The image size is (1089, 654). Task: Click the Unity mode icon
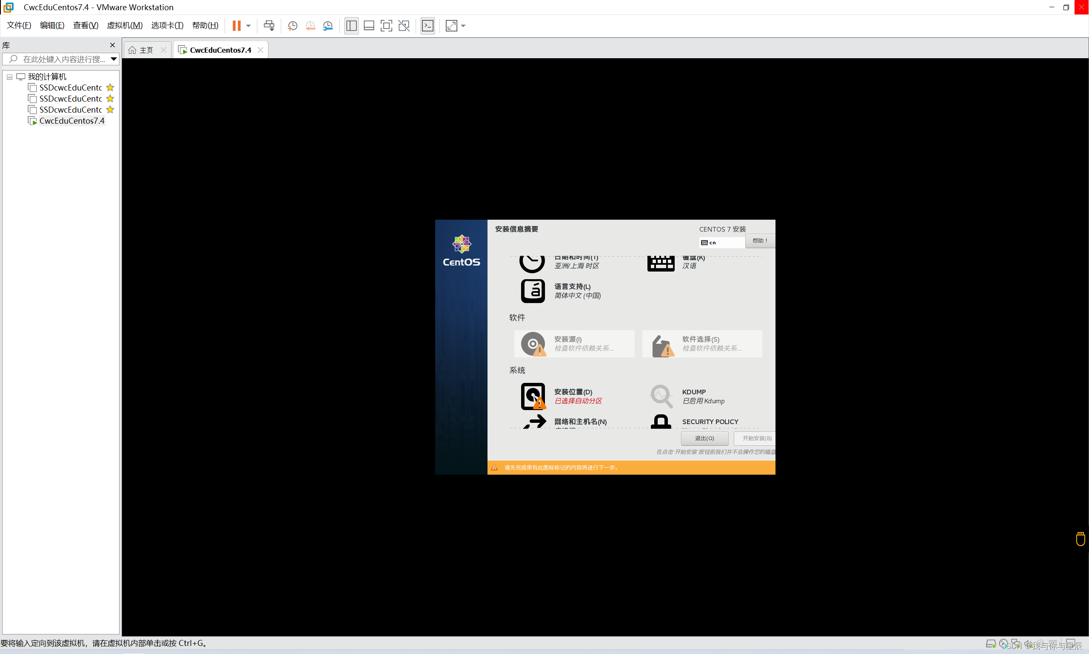(x=404, y=25)
